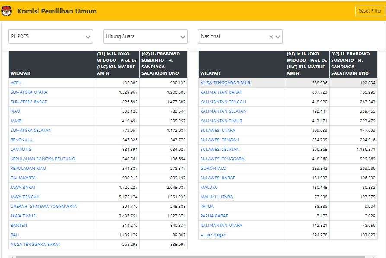Clear the Nasional selection with the X icon
Image resolution: width=386 pixels, height=258 pixels.
[271, 37]
